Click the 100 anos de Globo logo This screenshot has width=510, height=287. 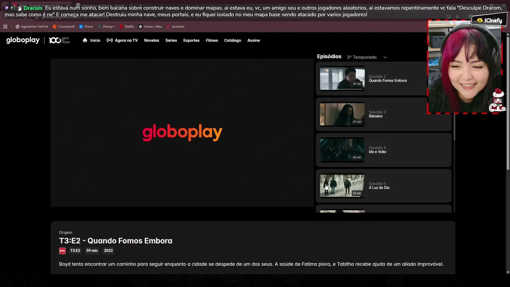tap(59, 40)
